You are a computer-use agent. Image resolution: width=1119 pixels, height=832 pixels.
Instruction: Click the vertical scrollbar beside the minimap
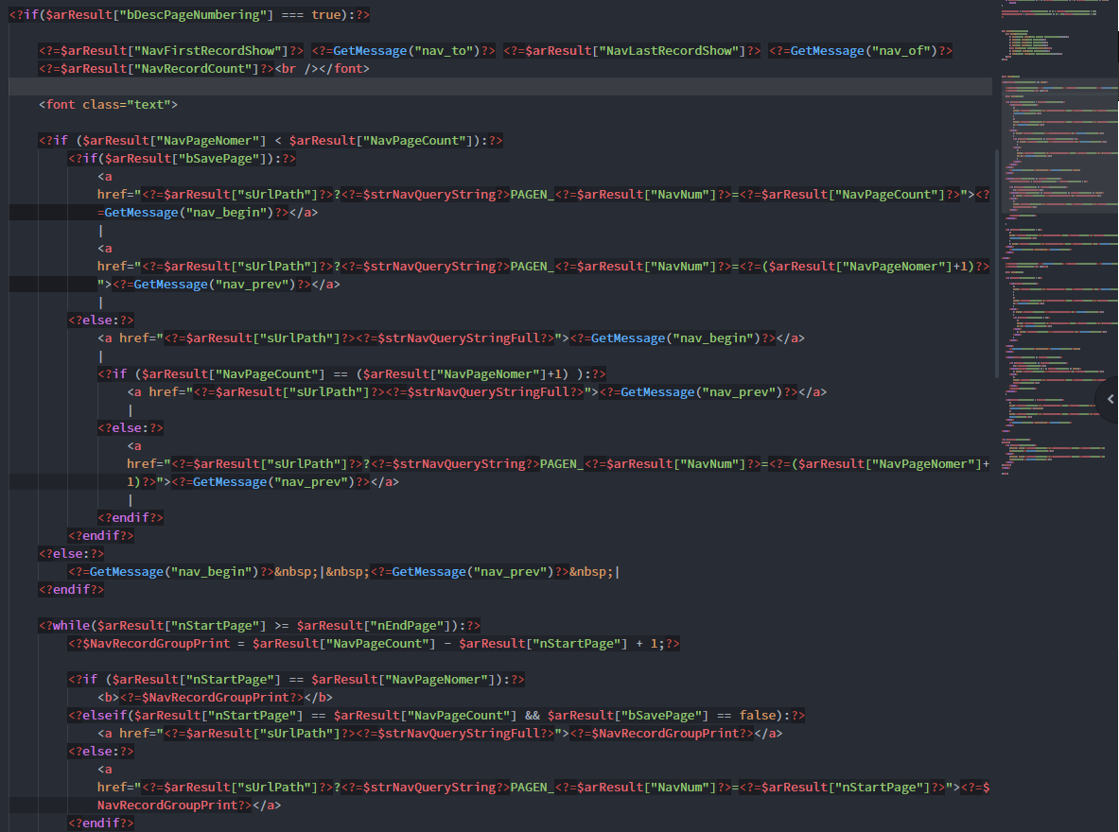pos(996,263)
